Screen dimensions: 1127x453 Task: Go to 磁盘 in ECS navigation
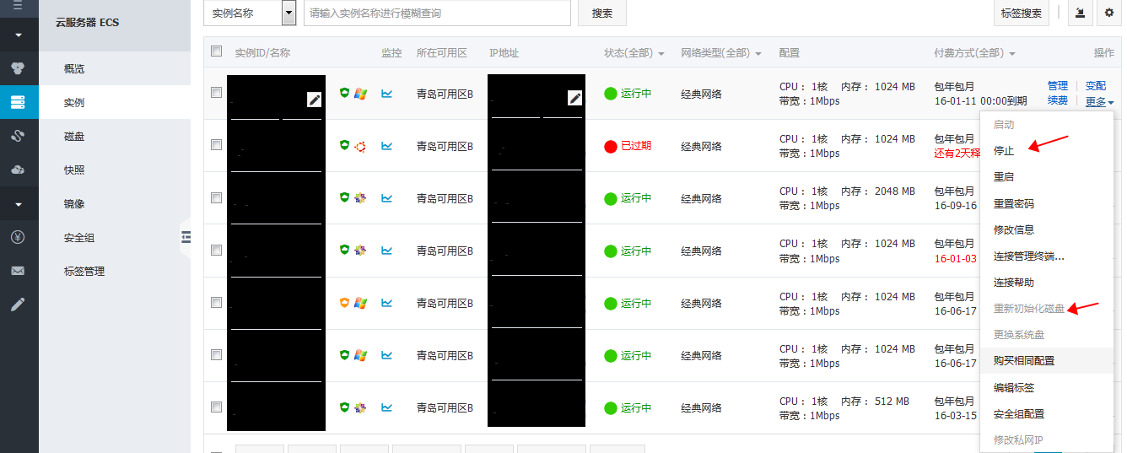[x=74, y=136]
